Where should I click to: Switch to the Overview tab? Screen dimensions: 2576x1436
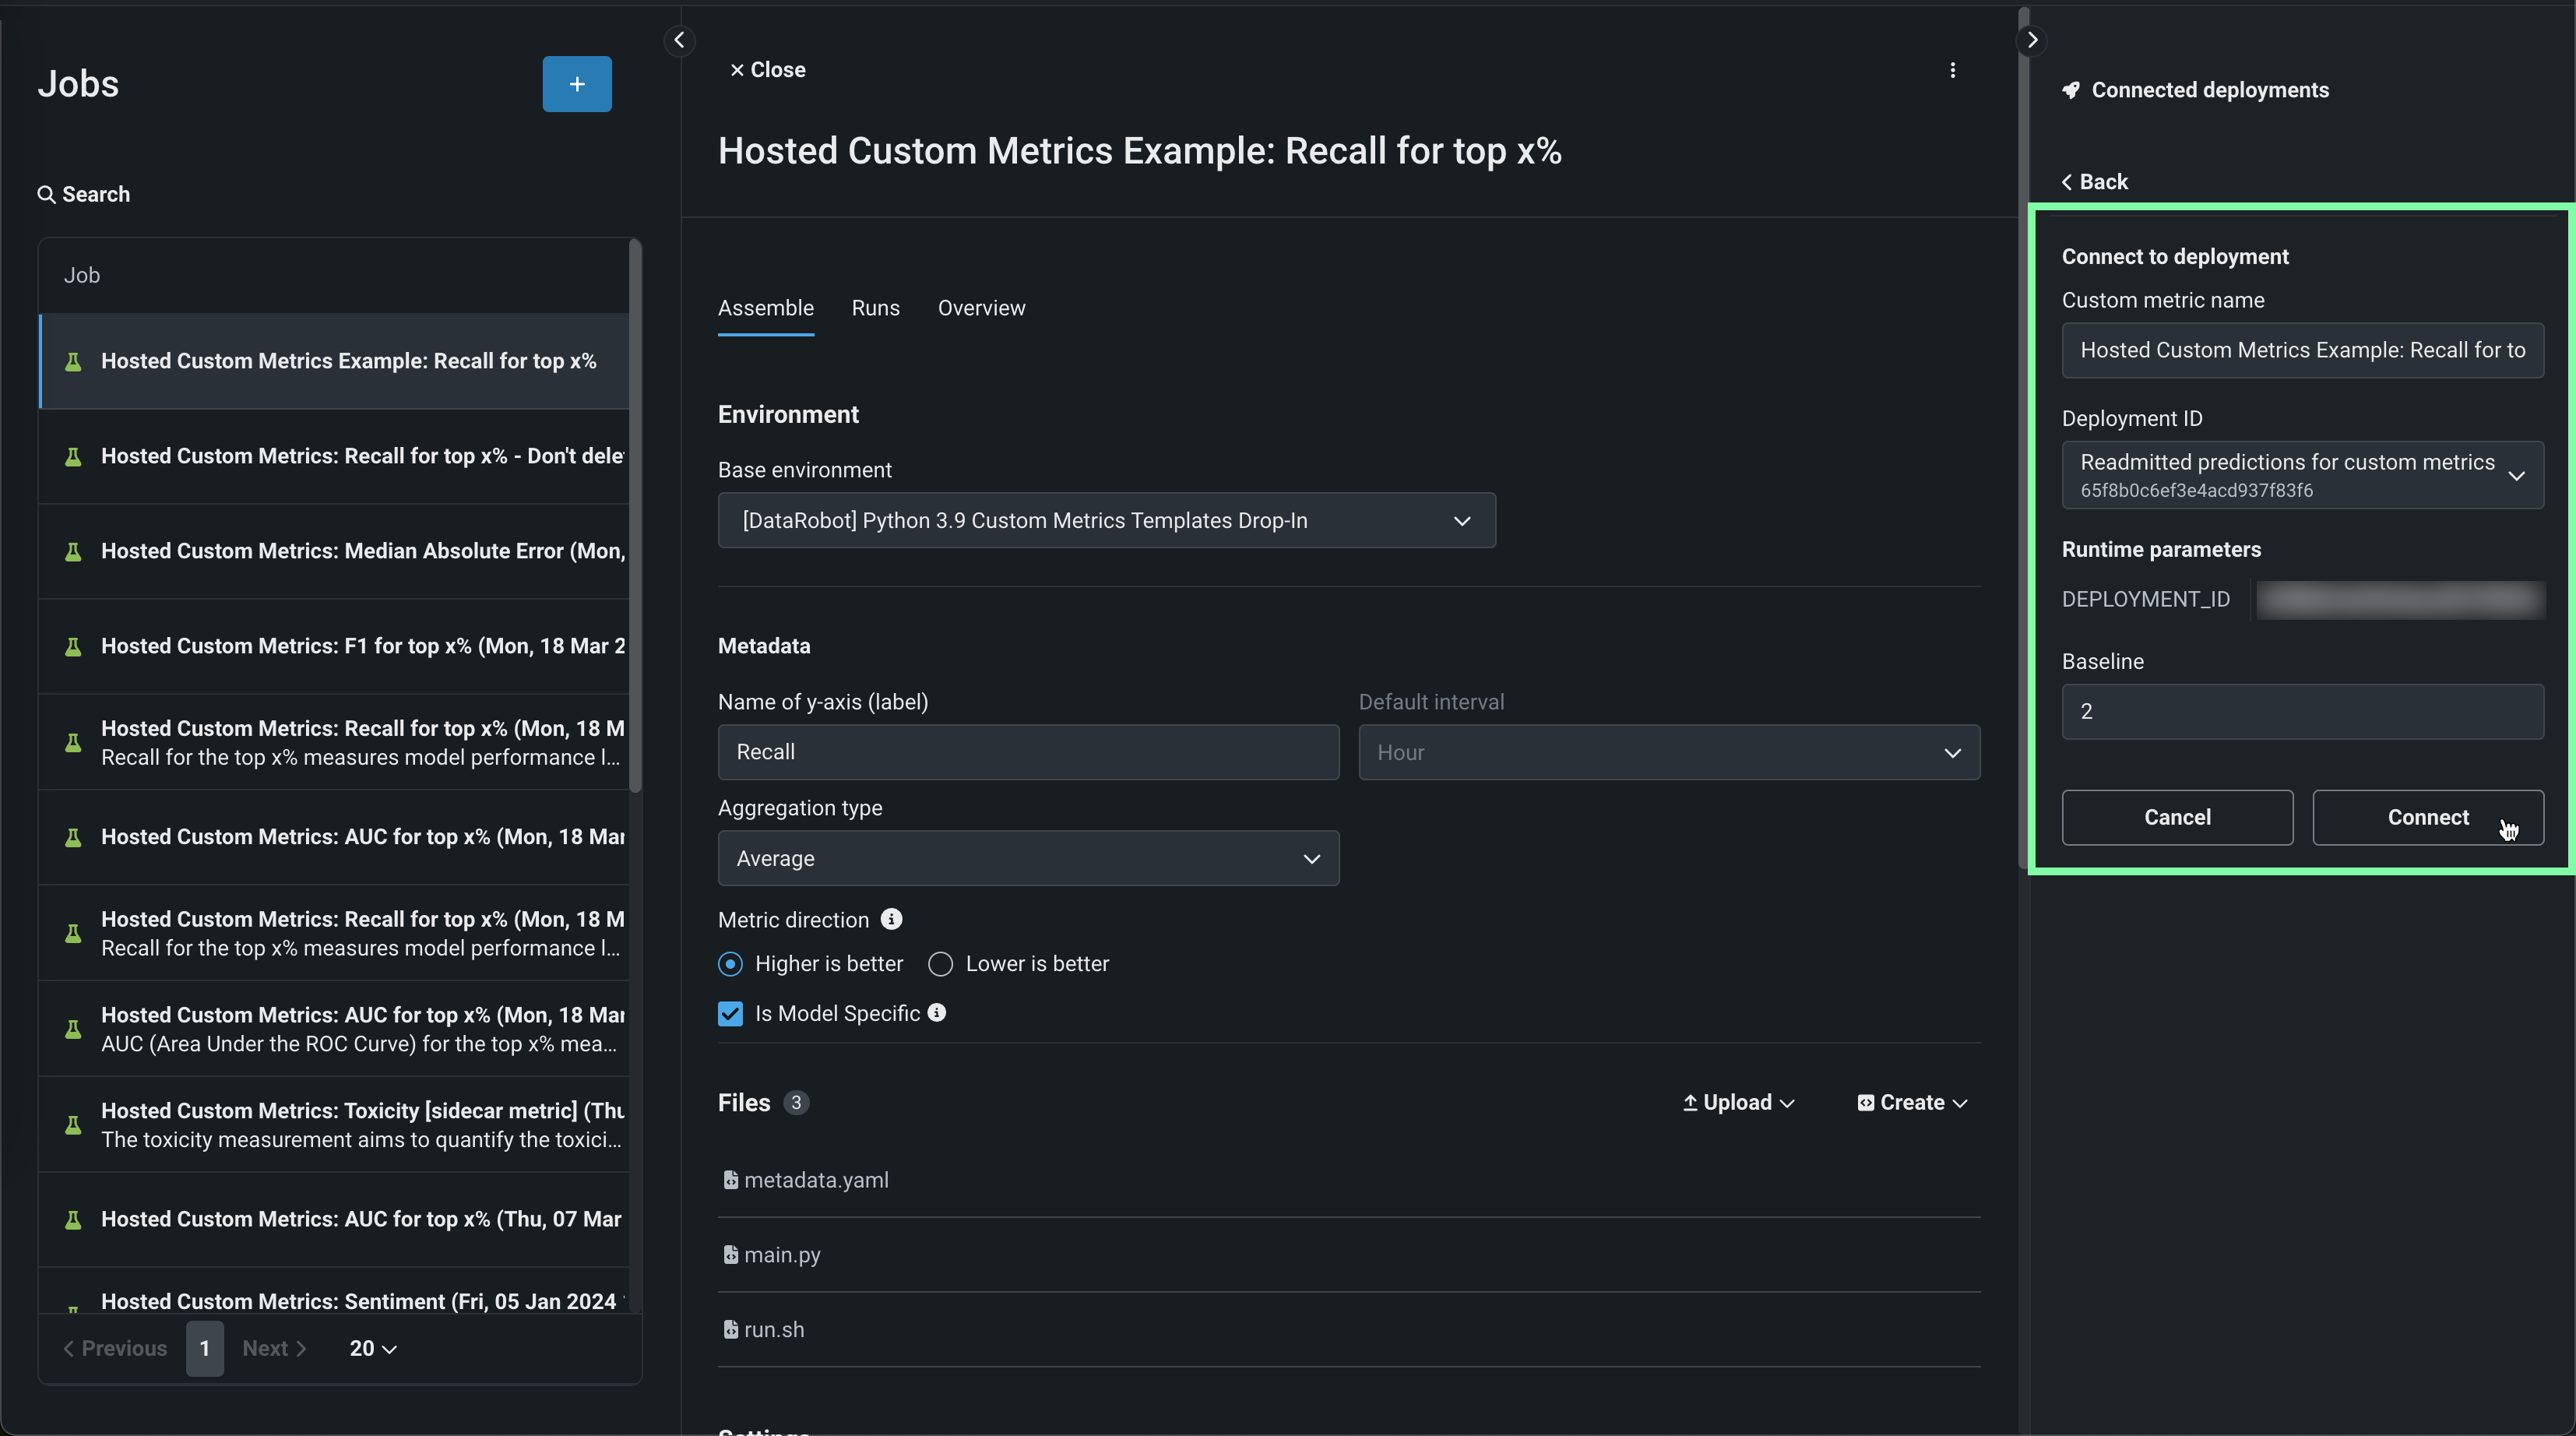click(x=981, y=308)
